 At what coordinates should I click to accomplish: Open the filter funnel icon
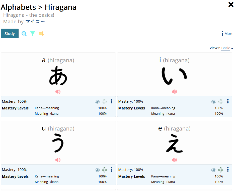pos(33,34)
